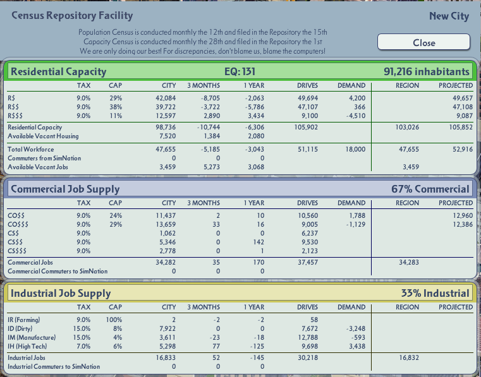Select the R$ residential row label
The height and width of the screenshot is (377, 481).
pyautogui.click(x=11, y=98)
